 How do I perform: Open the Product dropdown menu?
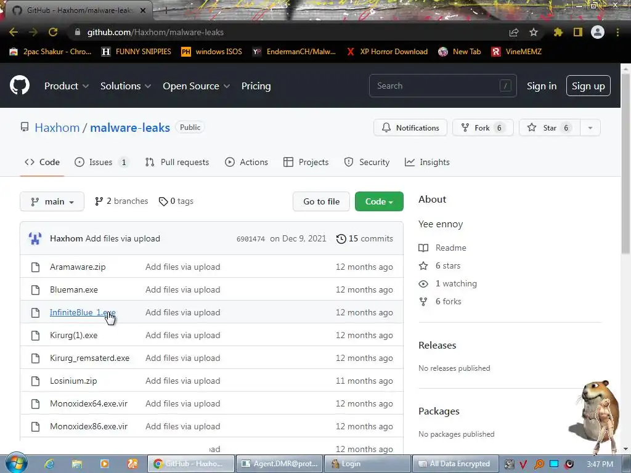point(67,86)
